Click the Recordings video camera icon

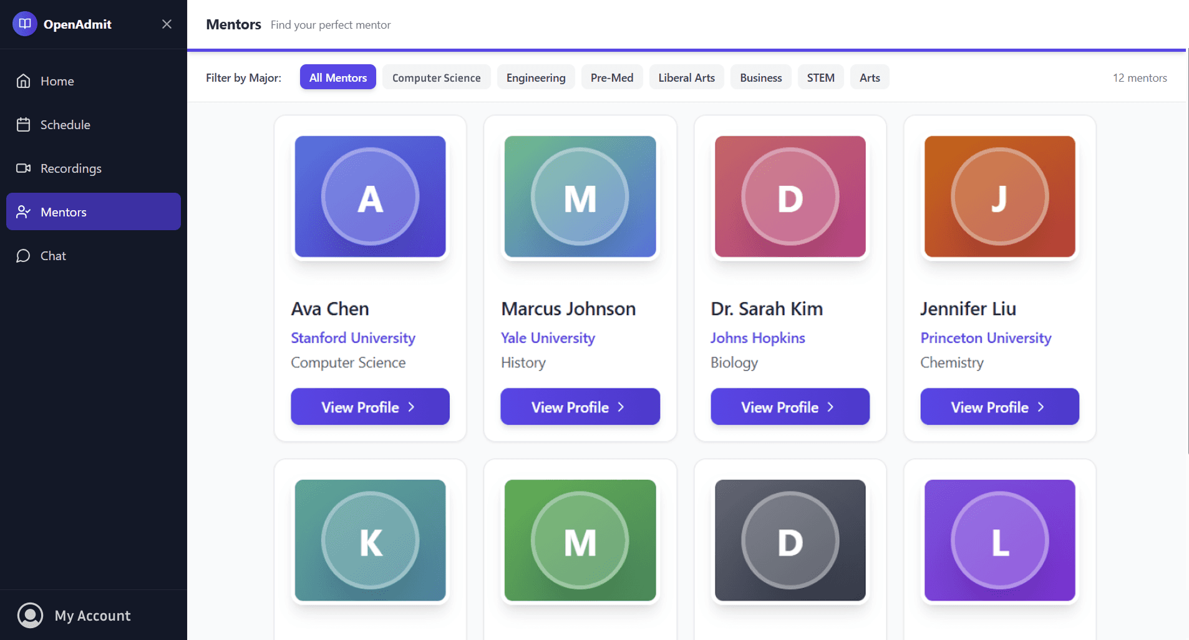coord(23,168)
